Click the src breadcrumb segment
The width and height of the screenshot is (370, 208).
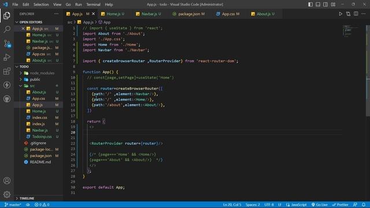point(69,22)
